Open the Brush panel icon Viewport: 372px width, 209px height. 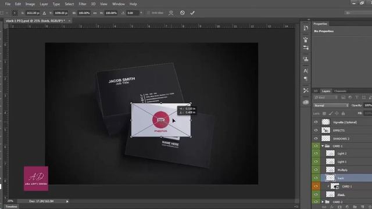tap(306, 48)
